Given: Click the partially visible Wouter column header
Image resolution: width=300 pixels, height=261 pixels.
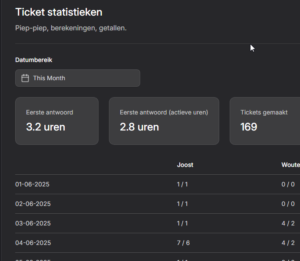Looking at the screenshot, I should pyautogui.click(x=290, y=165).
